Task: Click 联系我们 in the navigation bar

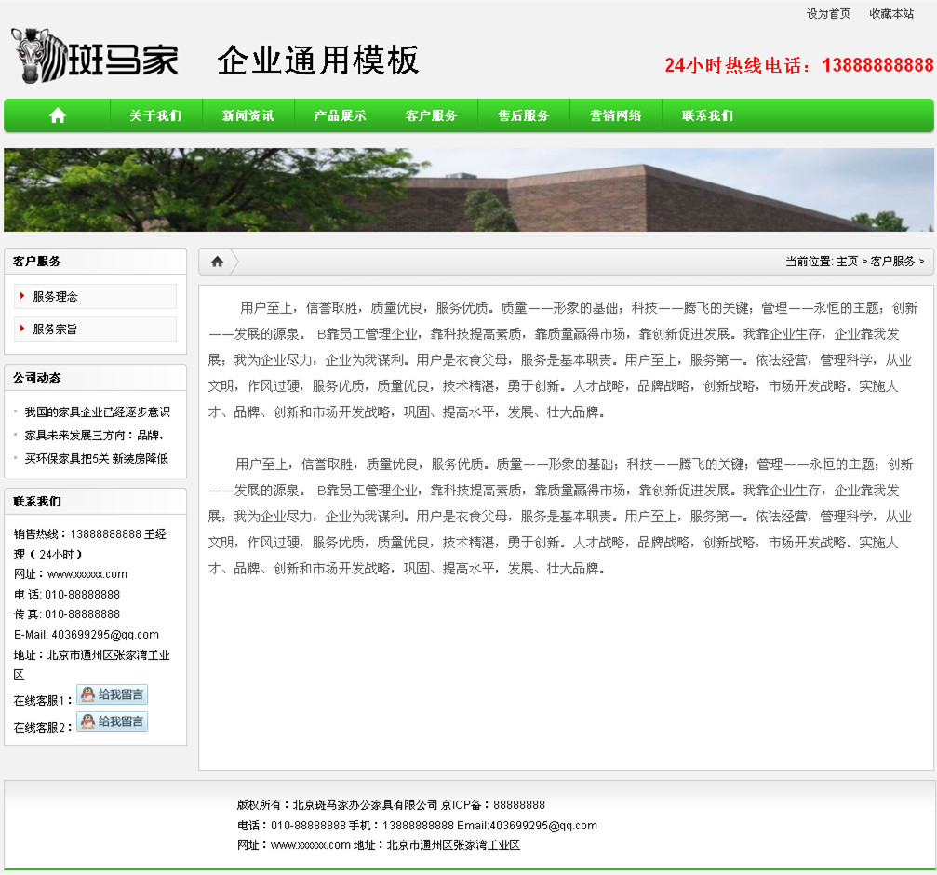Action: coord(707,116)
